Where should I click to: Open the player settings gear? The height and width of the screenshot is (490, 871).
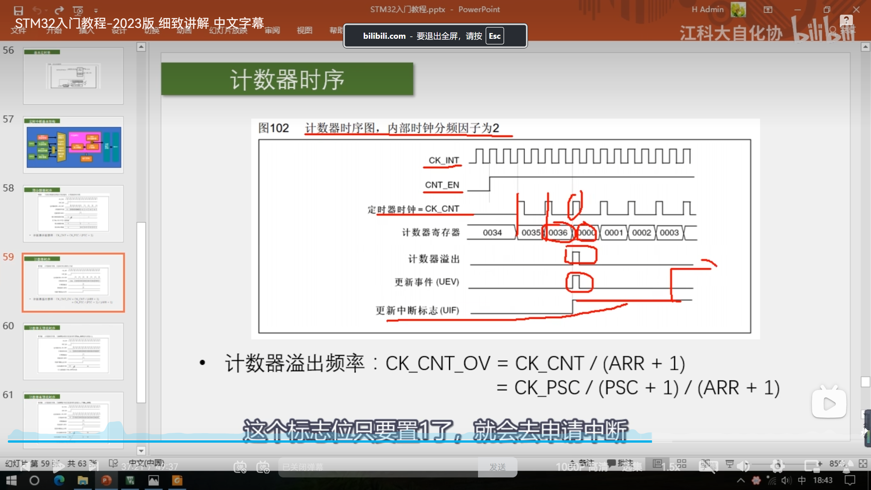click(x=777, y=466)
